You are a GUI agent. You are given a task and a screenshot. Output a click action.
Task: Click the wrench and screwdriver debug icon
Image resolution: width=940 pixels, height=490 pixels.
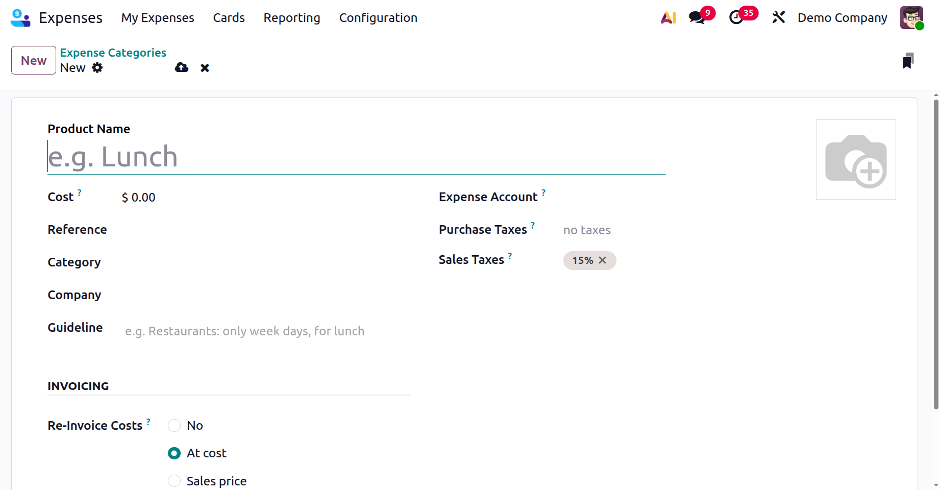(778, 18)
